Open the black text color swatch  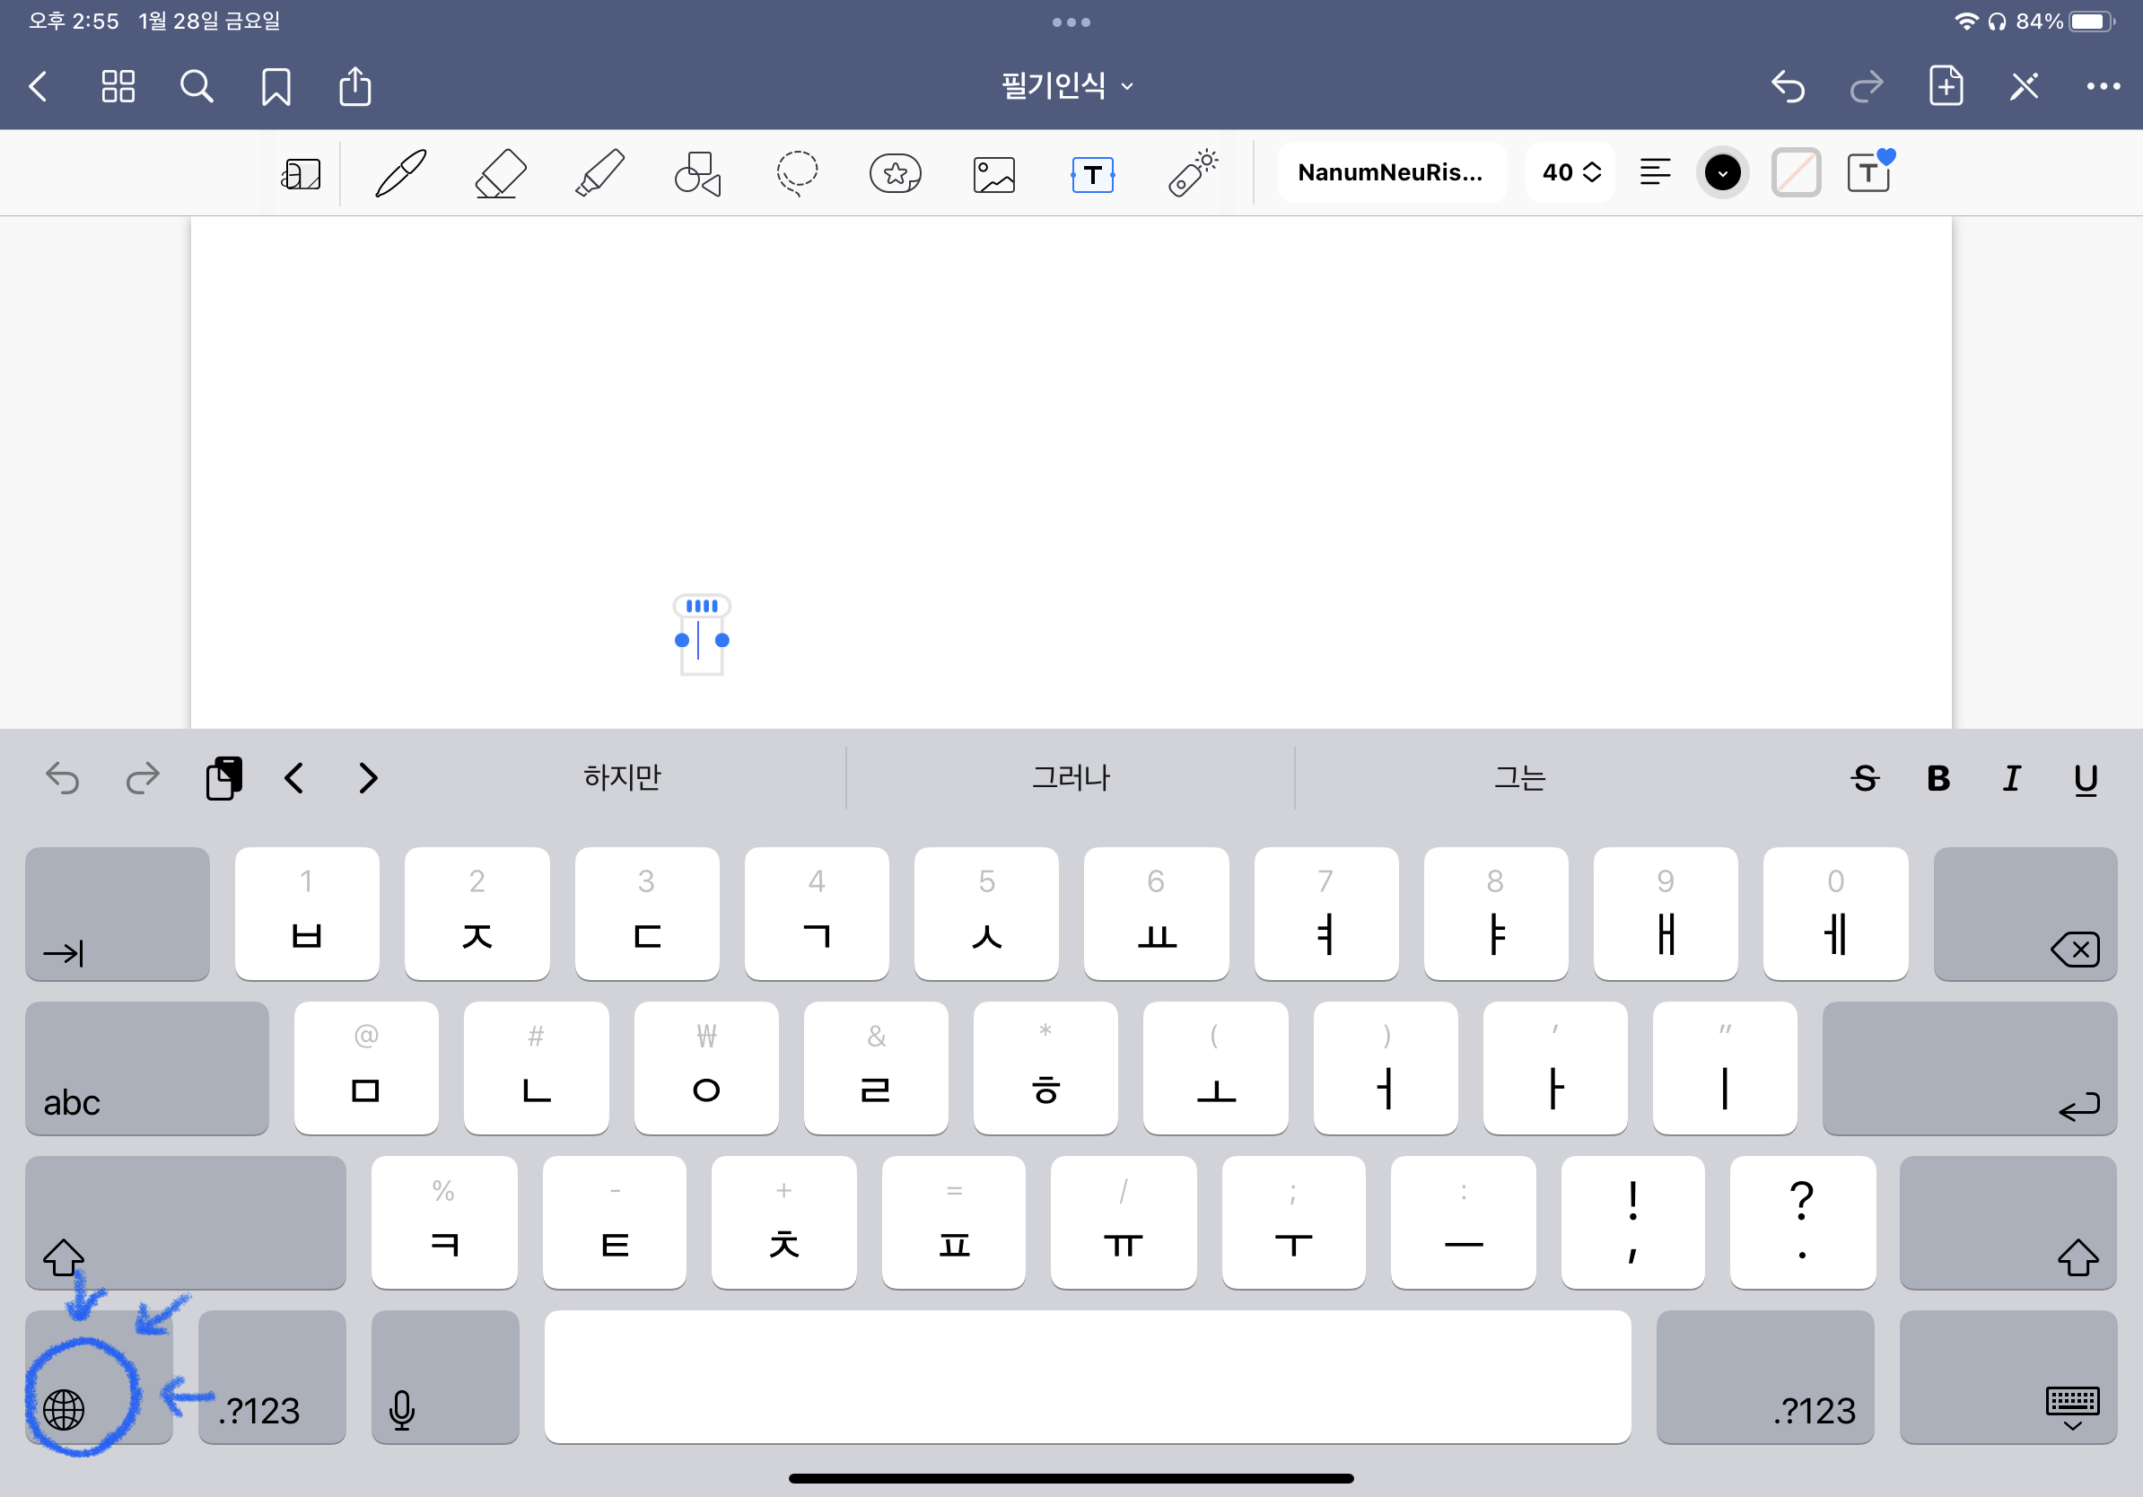[x=1722, y=172]
